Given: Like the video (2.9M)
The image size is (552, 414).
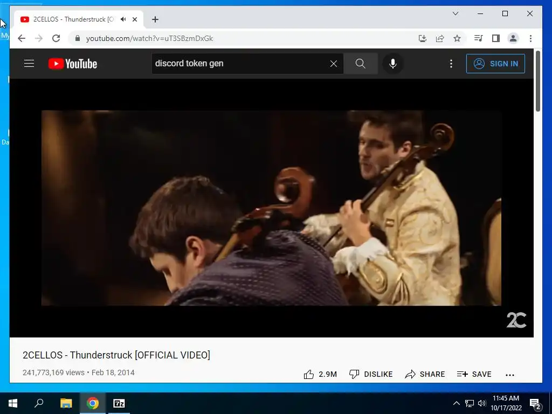Looking at the screenshot, I should 320,374.
